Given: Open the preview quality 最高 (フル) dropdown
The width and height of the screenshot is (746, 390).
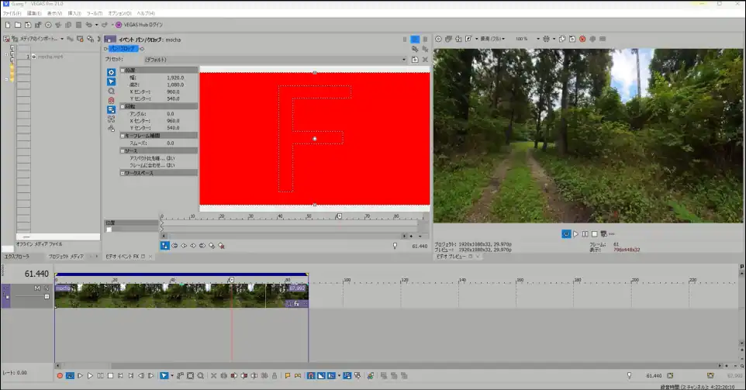Looking at the screenshot, I should tap(492, 39).
